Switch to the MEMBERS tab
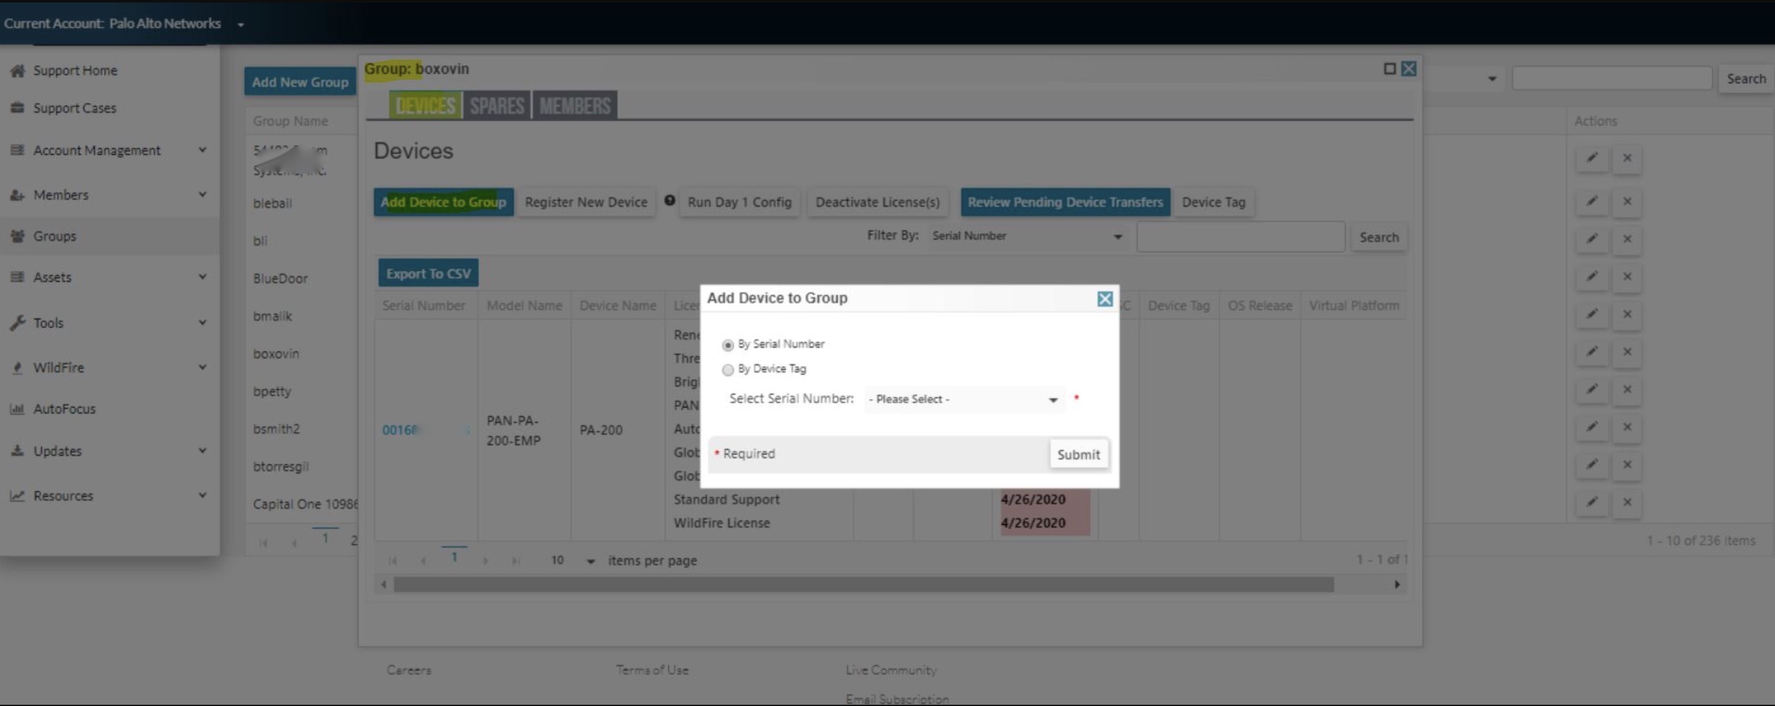The height and width of the screenshot is (706, 1775). [575, 106]
